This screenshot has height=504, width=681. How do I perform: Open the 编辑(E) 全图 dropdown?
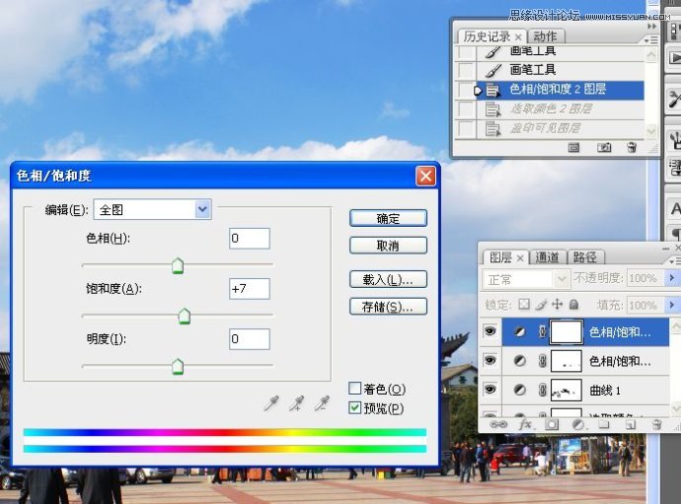pyautogui.click(x=152, y=210)
